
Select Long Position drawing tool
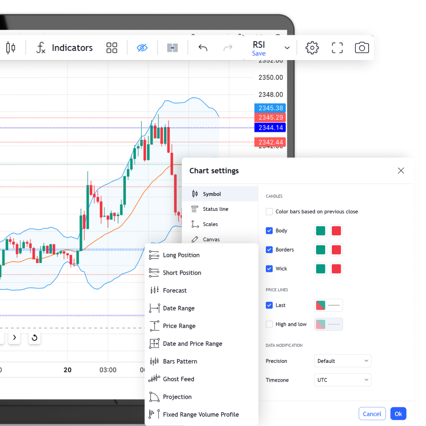pos(201,255)
